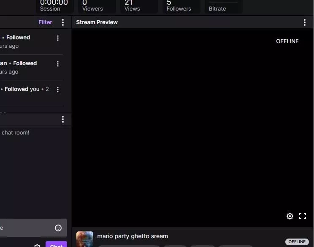Click the Views count stat

(x=139, y=6)
